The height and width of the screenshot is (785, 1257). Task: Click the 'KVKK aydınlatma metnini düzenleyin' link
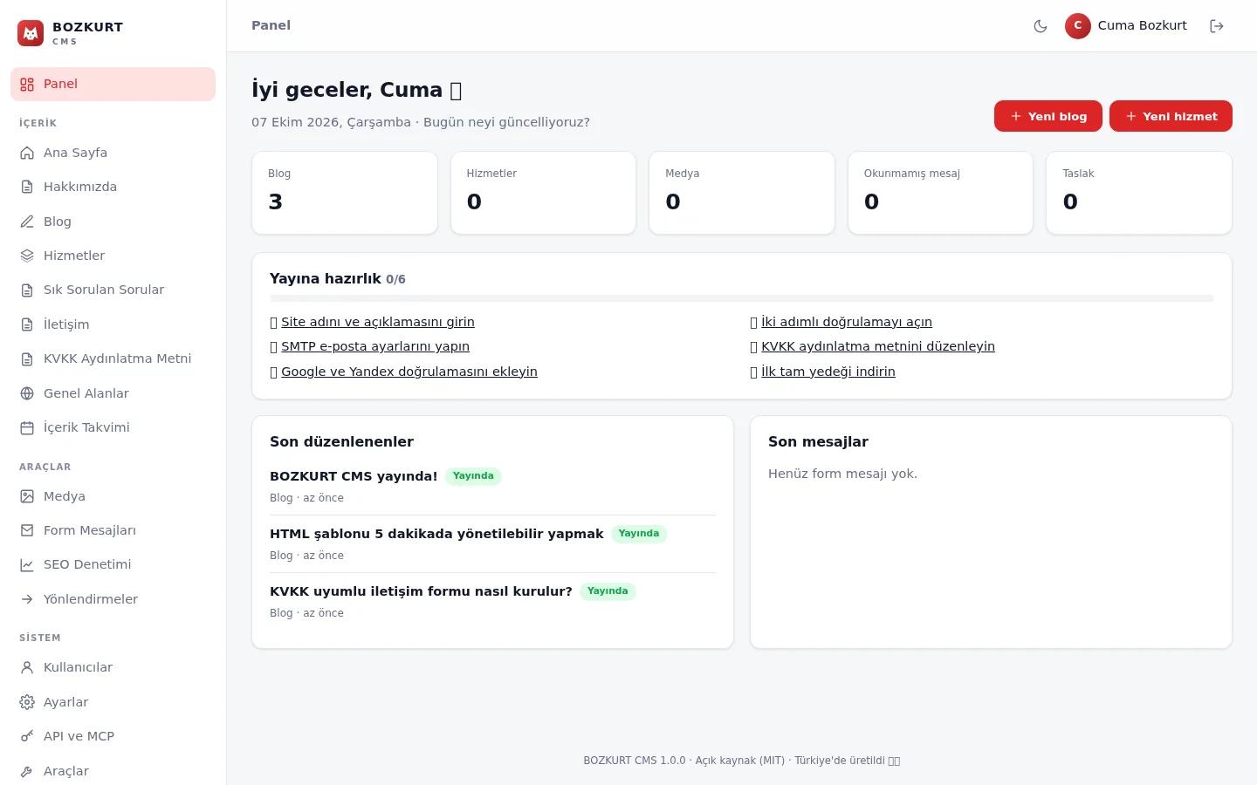click(x=878, y=346)
